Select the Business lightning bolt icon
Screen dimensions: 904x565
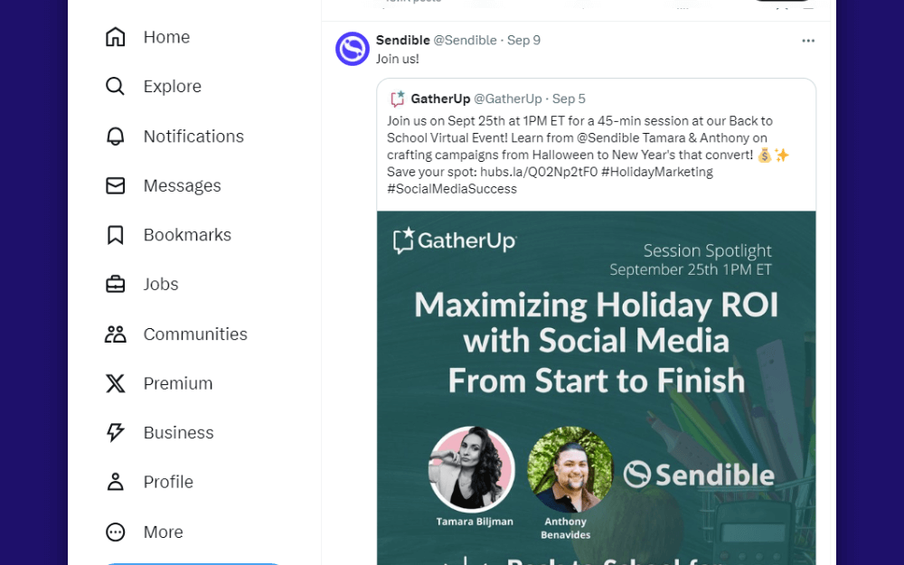coord(115,432)
